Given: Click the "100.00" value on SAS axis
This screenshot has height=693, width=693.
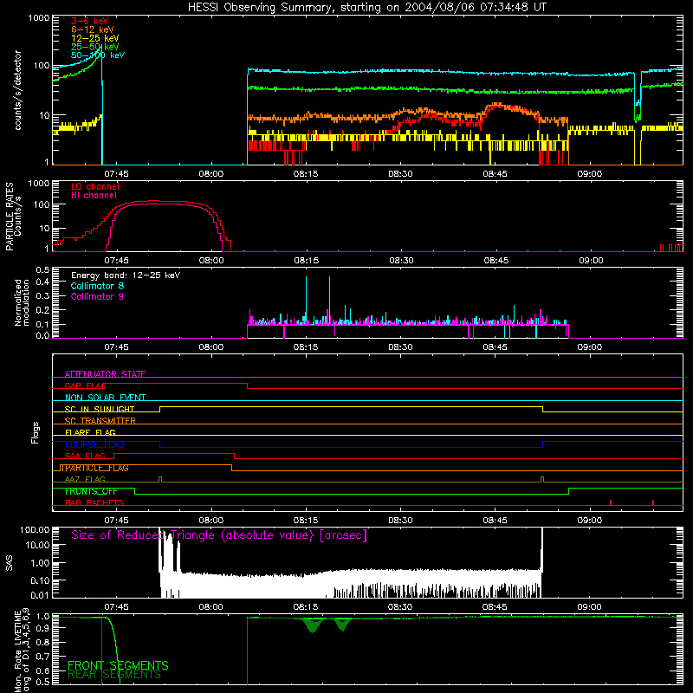Looking at the screenshot, I should pos(35,530).
